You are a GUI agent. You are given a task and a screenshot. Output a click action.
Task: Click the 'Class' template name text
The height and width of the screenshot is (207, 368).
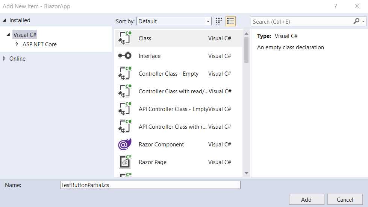click(x=145, y=38)
